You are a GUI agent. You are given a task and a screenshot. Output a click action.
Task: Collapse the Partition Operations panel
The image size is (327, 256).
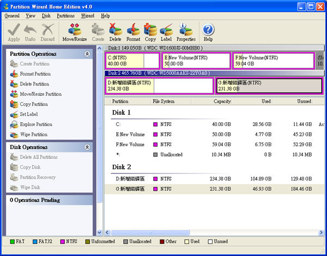tap(87, 54)
